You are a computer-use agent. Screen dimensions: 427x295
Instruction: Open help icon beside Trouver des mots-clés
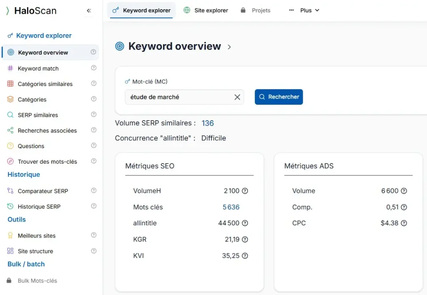(94, 161)
